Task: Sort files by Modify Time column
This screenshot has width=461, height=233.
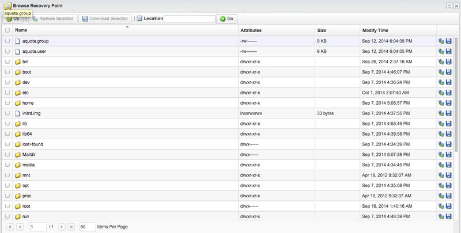Action: point(375,30)
